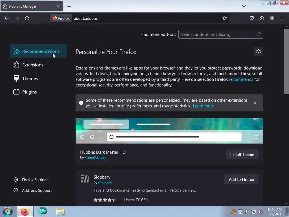Image resolution: width=289 pixels, height=217 pixels.
Task: Install the Hubble: Dark Matter HD theme
Action: pos(242,155)
